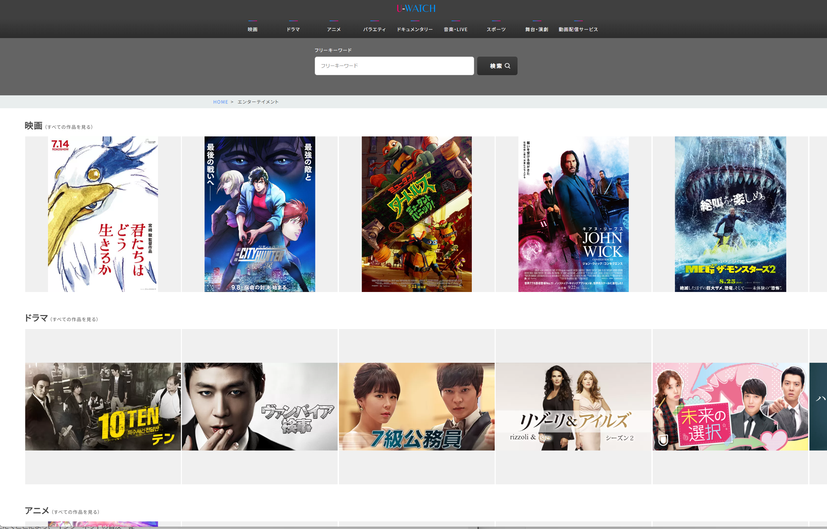Click the HOME breadcrumb link

coord(220,102)
